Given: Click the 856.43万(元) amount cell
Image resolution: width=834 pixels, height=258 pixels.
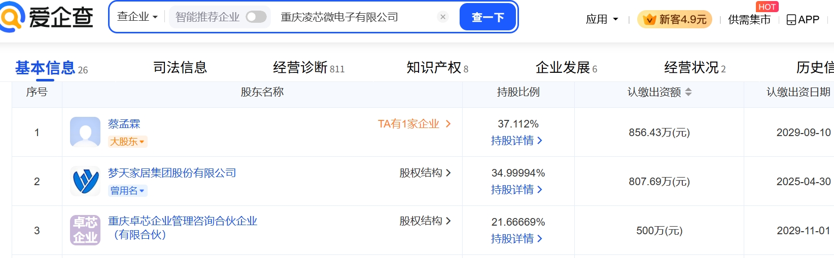Looking at the screenshot, I should [x=659, y=133].
